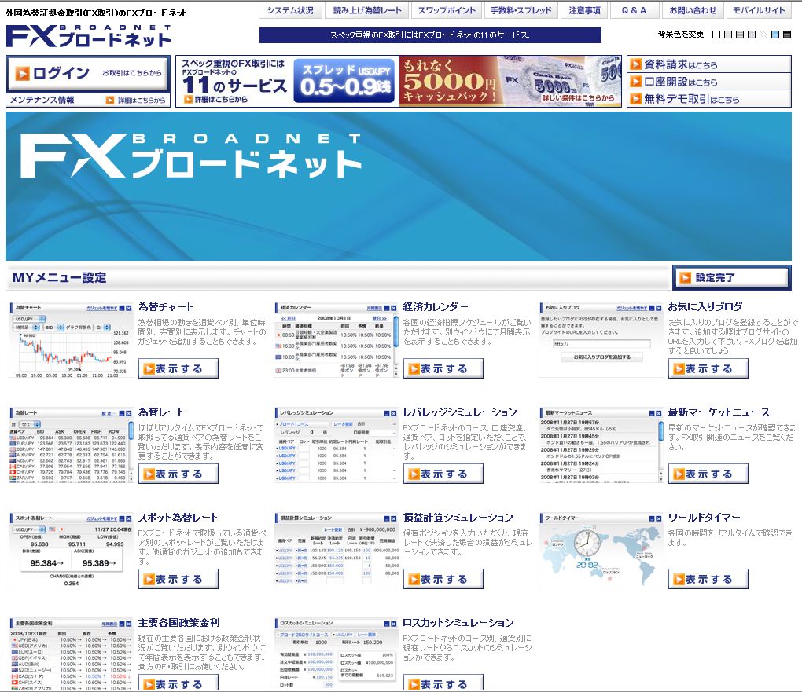Open the 為替チャート gadget chart display
Image resolution: width=802 pixels, height=692 pixels.
178,368
